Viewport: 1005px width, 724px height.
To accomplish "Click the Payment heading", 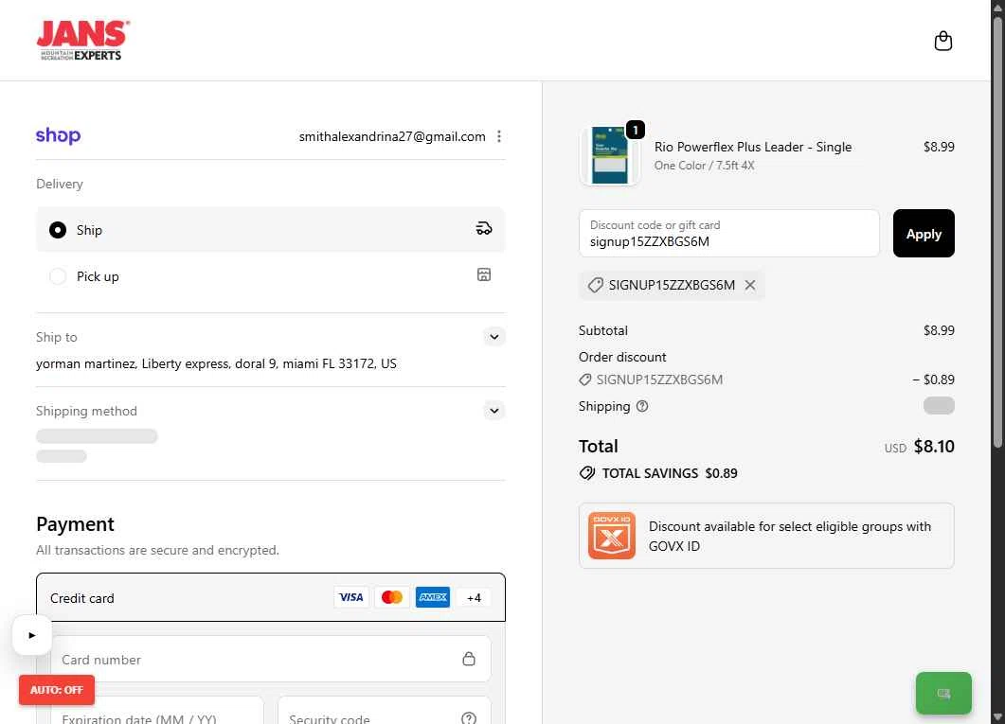I will pos(75,524).
